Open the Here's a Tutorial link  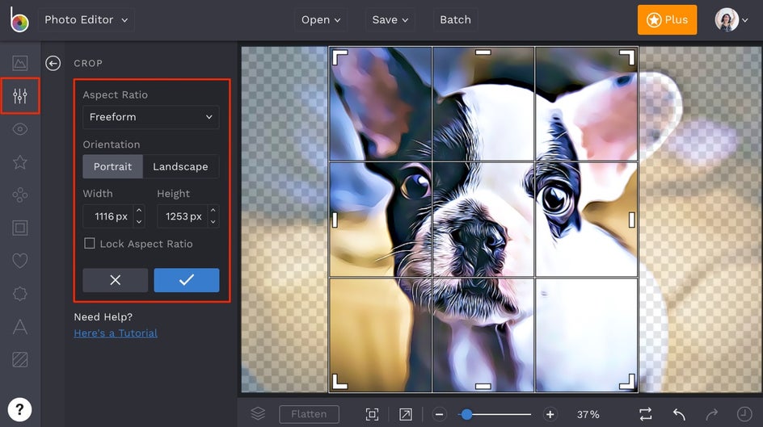116,333
